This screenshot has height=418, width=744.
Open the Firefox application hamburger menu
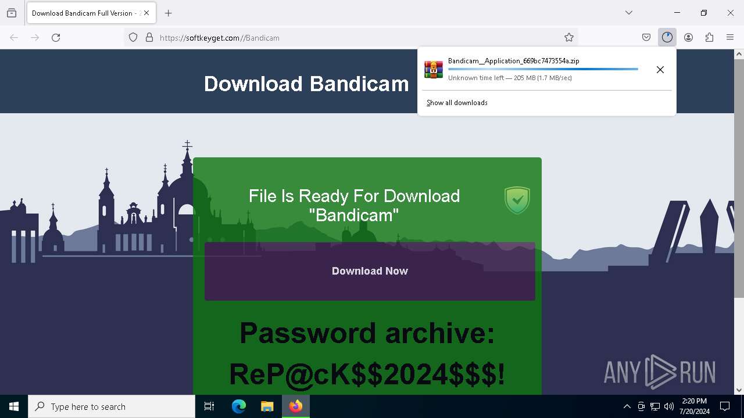click(730, 37)
